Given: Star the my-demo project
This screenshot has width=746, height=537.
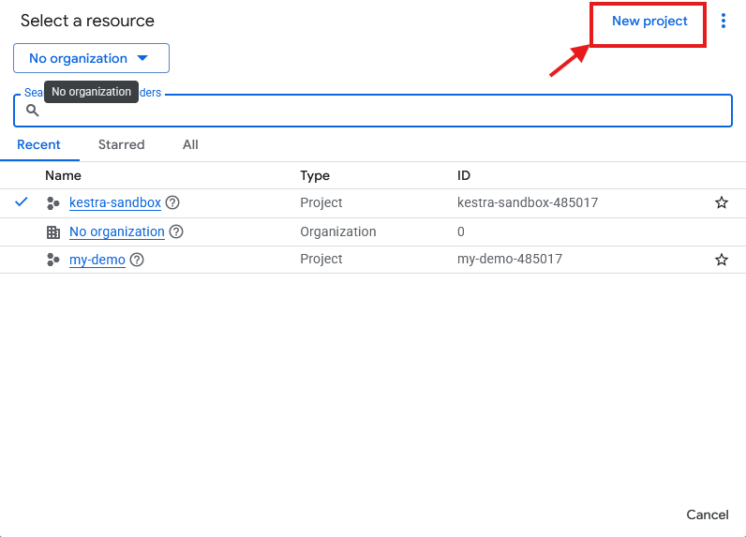Looking at the screenshot, I should point(721,260).
